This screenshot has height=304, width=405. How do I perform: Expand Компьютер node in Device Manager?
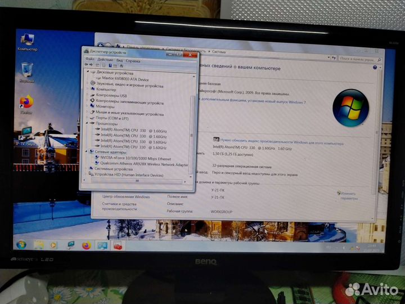pyautogui.click(x=88, y=89)
